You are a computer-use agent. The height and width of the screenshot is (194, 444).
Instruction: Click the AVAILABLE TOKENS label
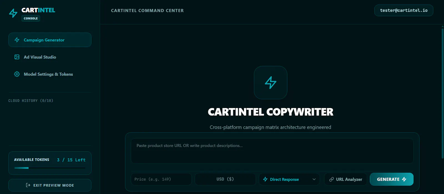pos(32,160)
